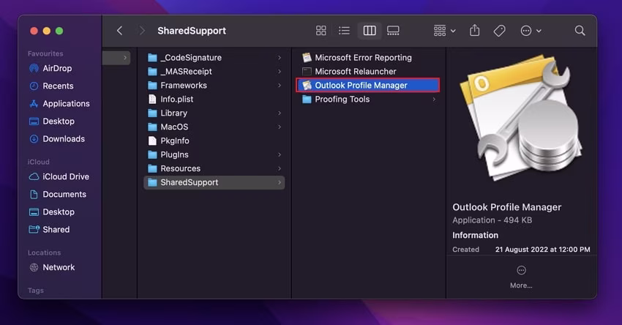Expand the Frameworks folder chevron
This screenshot has height=325, width=622.
pos(280,86)
